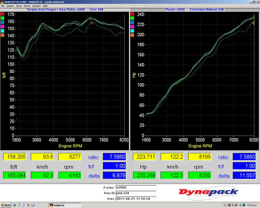Click the Windows Start button
The image size is (260, 208).
pos(6,205)
